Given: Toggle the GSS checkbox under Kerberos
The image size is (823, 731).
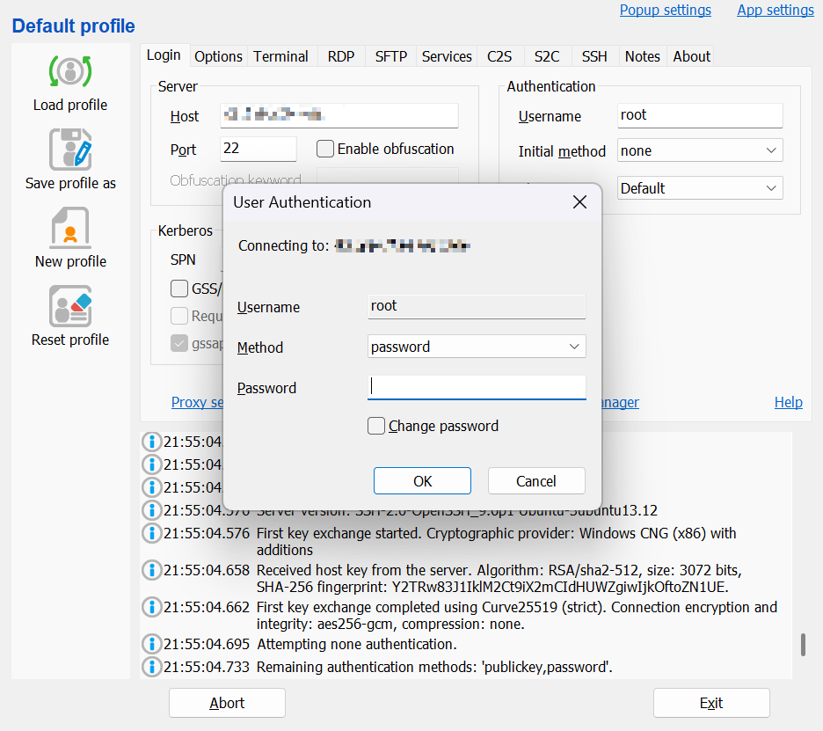Looking at the screenshot, I should (x=179, y=289).
